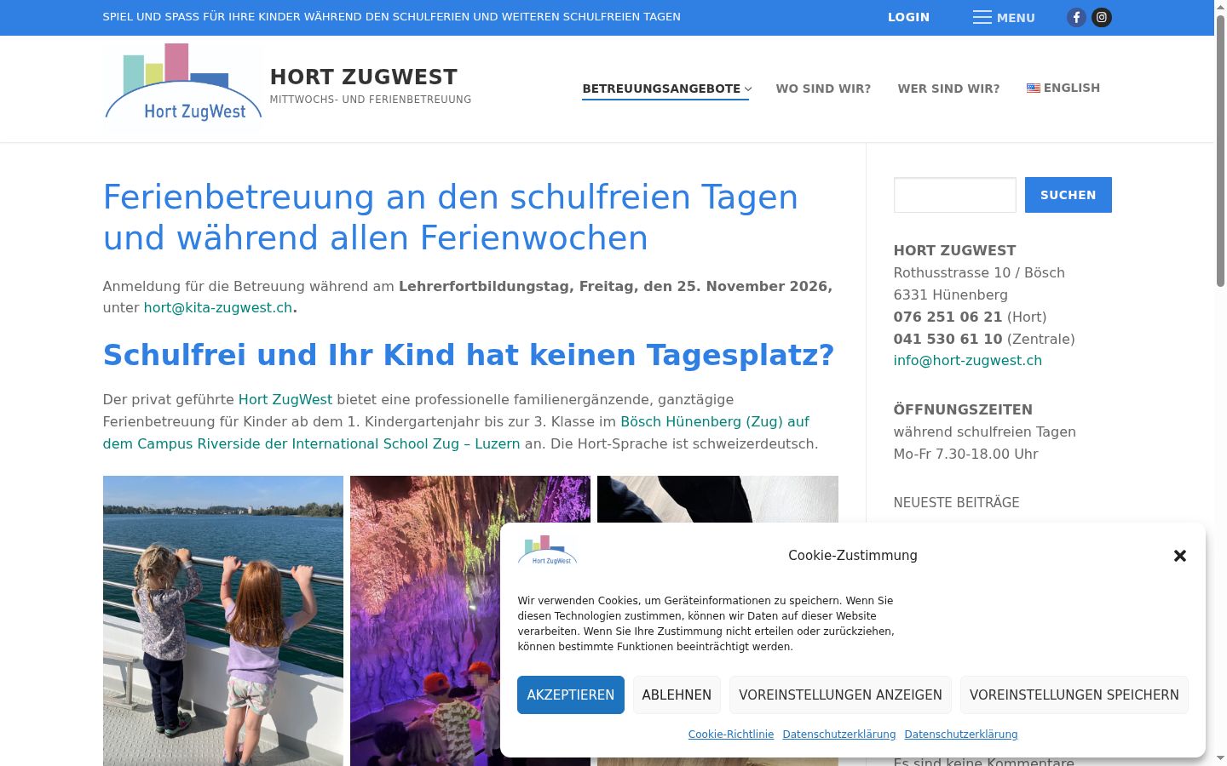Viewport: 1227px width, 766px height.
Task: Open the photo of girls at lake railing
Action: [223, 620]
